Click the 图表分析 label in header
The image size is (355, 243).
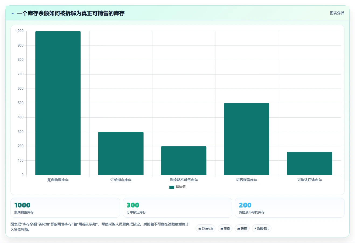(x=337, y=13)
